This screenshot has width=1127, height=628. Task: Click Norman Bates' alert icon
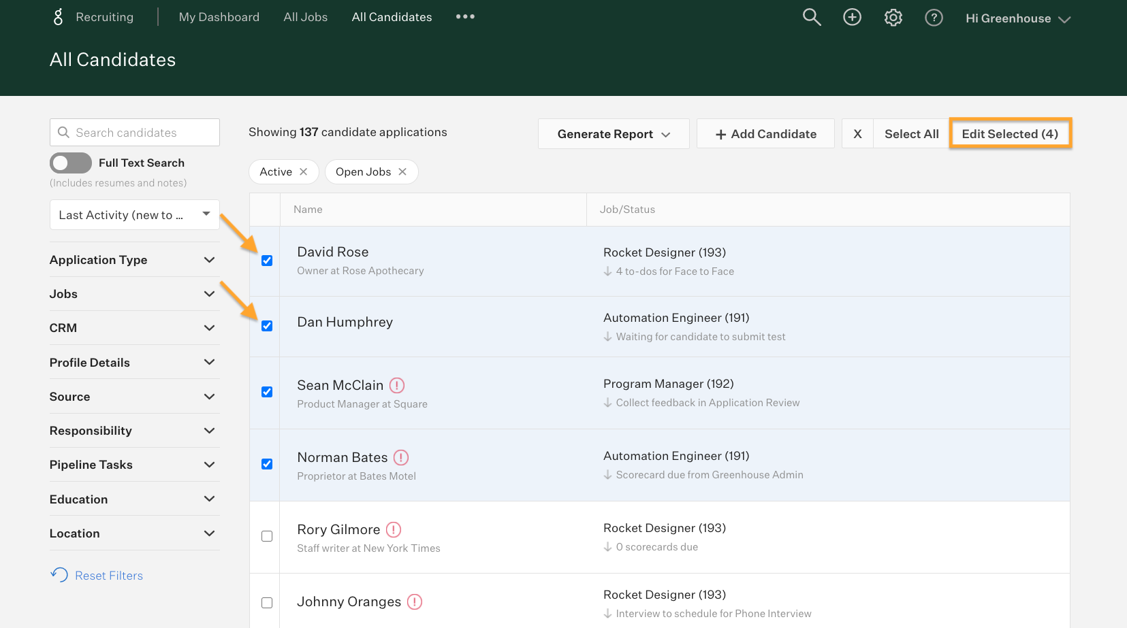[x=401, y=457]
